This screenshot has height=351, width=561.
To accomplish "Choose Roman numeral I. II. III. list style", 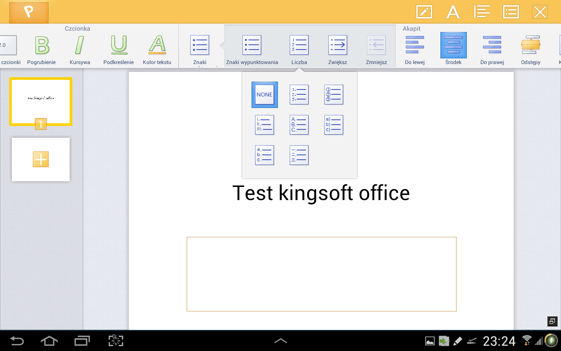I will 265,125.
